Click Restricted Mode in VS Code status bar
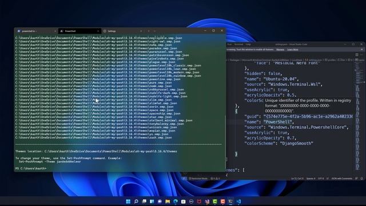The width and height of the screenshot is (366, 206). 198,179
